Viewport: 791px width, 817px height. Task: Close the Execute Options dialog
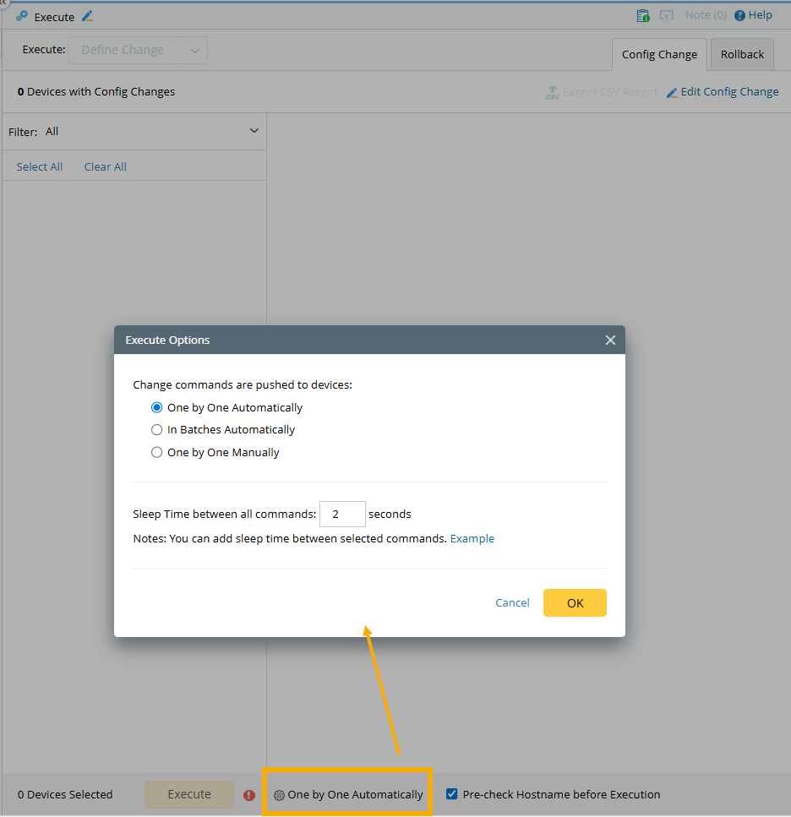[610, 340]
